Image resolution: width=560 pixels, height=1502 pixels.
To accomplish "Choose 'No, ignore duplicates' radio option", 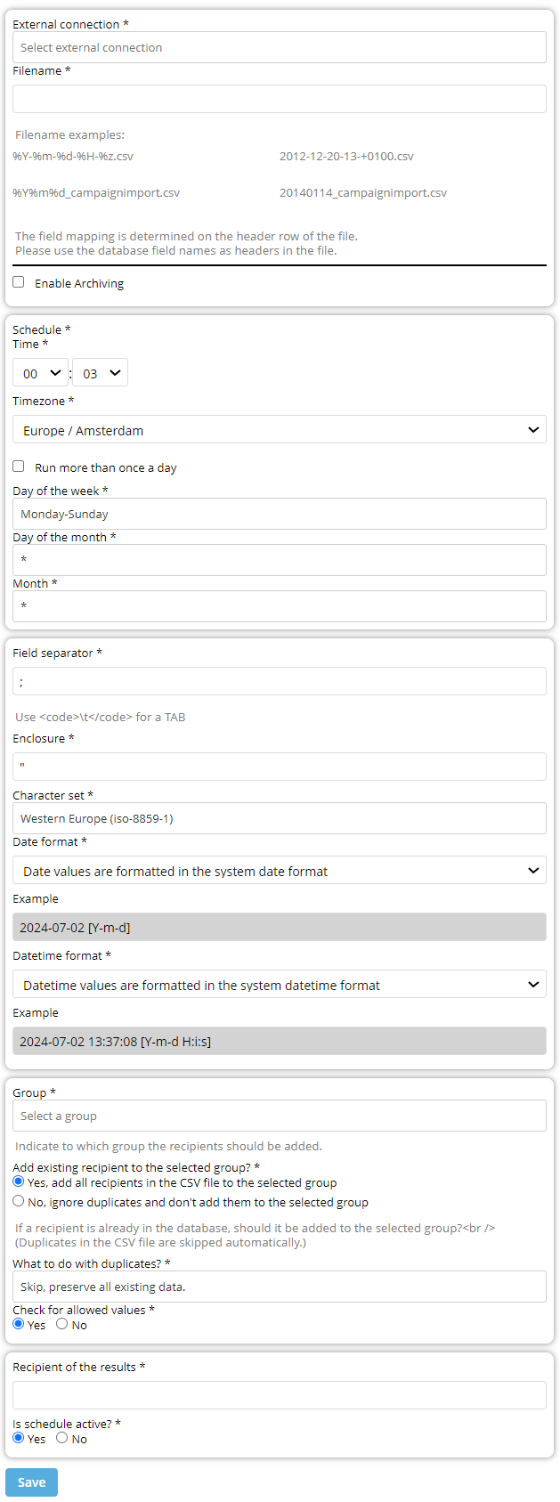I will [x=19, y=1201].
